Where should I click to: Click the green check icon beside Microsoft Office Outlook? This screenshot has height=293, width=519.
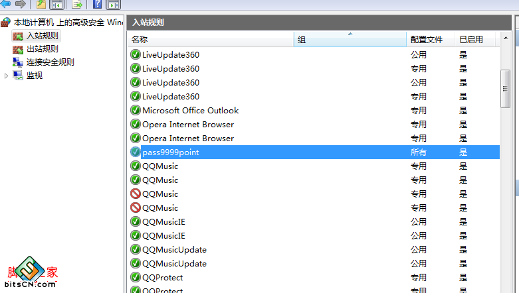[x=136, y=110]
